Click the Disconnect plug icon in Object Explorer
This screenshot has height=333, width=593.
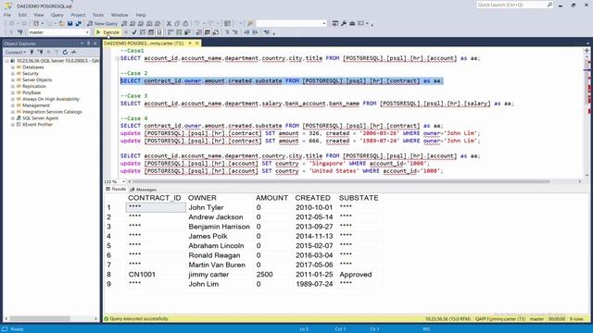coord(40,52)
